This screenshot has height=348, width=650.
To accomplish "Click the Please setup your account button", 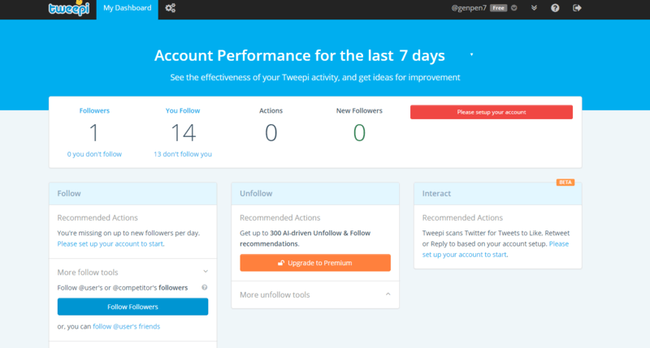I will click(x=491, y=113).
